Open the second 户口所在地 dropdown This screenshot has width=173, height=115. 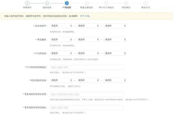coord(88,53)
